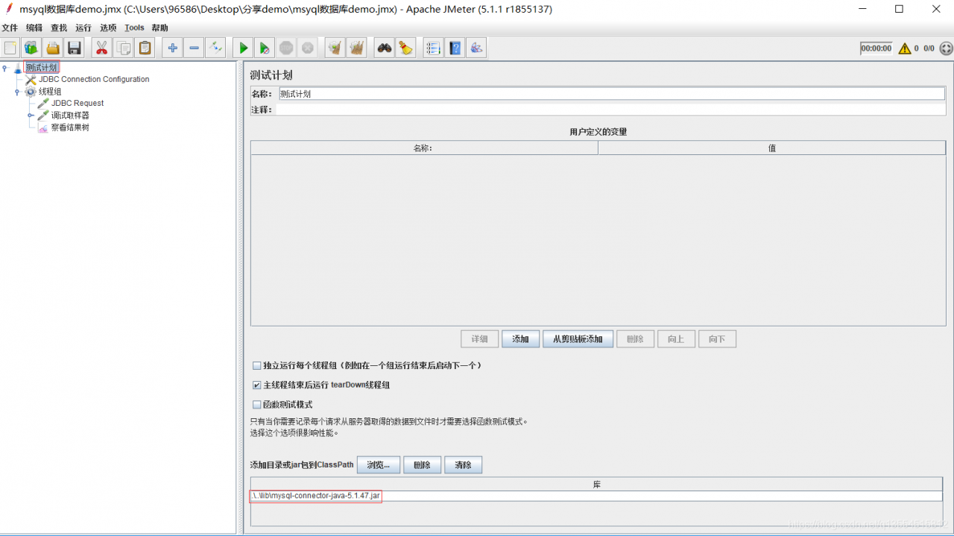
Task: Open the 编辑 menu
Action: (x=34, y=28)
